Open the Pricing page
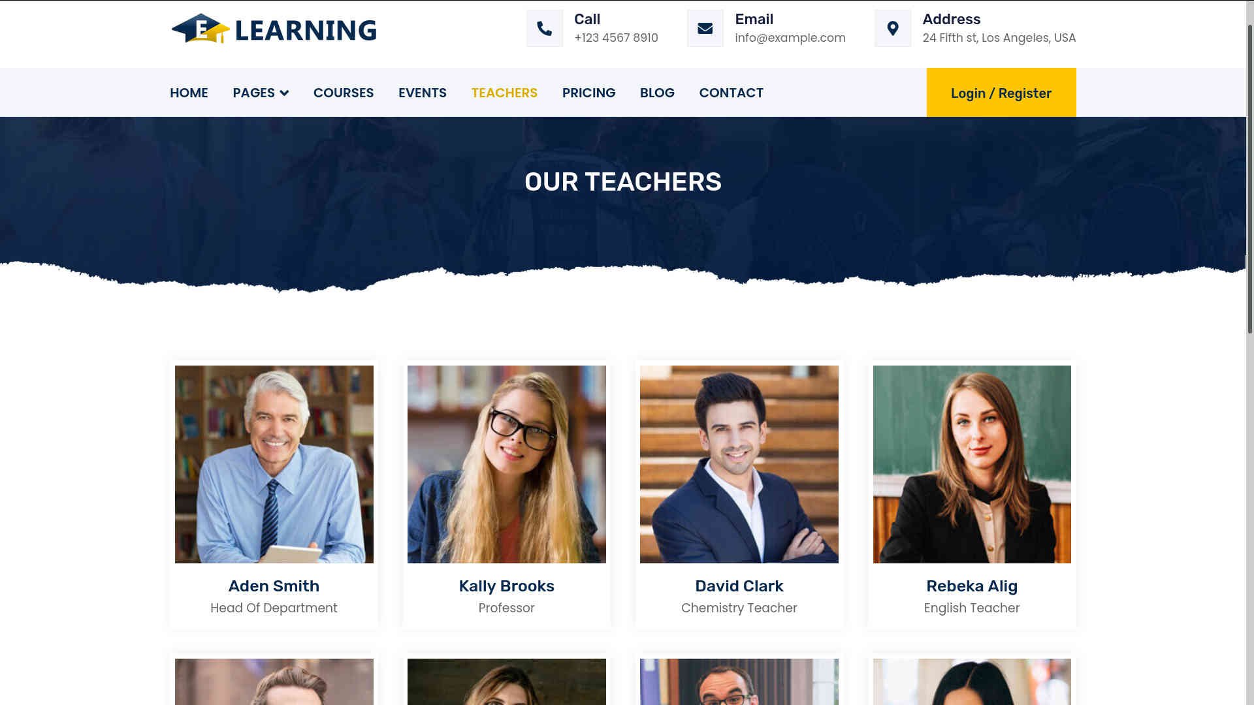1254x705 pixels. coord(588,93)
